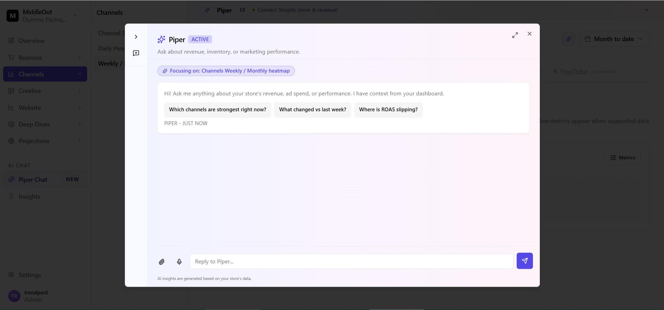
Task: Expand the top Piper banner chevron
Action: (646, 10)
